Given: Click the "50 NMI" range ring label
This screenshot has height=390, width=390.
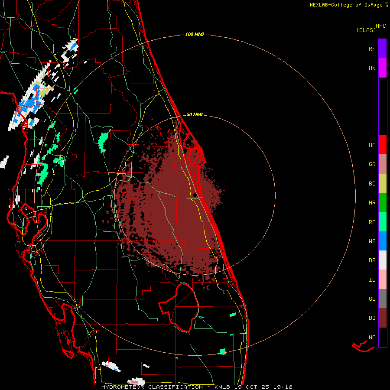Looking at the screenshot, I should pyautogui.click(x=195, y=114).
